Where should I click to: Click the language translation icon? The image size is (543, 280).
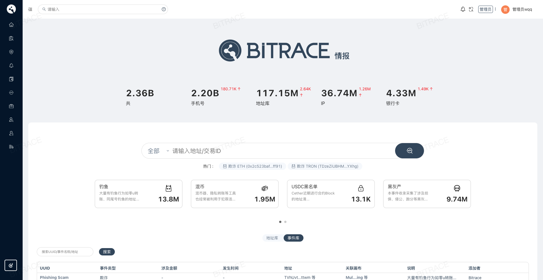(471, 9)
